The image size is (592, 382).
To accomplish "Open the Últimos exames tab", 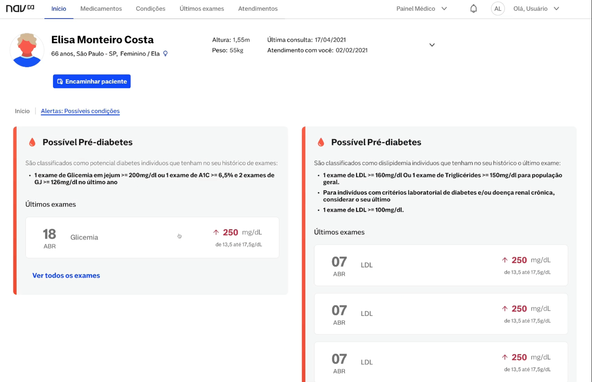I will [202, 9].
